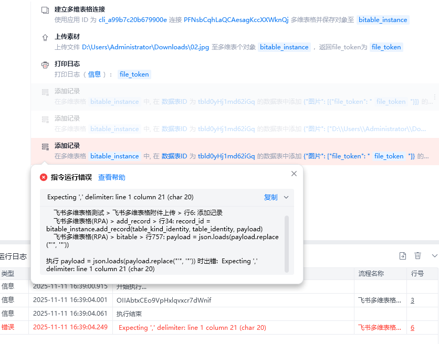Click file_token variable tag in 打印日志 step

tap(134, 74)
